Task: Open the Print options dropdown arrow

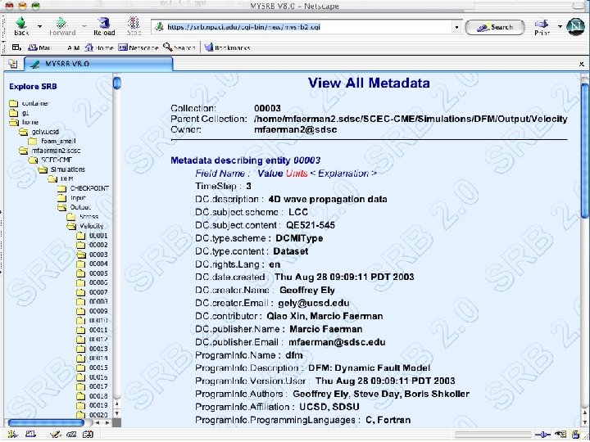Action: tap(560, 26)
